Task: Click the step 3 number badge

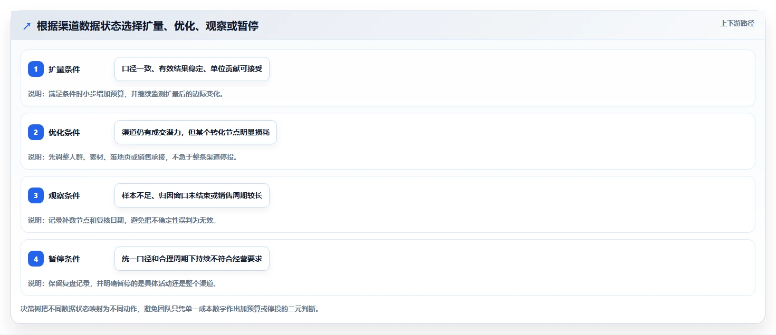Action: point(36,195)
